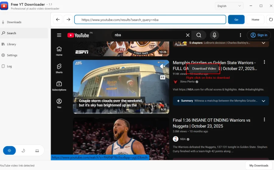Click the 13:26 duration badge
The image size is (274, 170).
click(163, 52)
